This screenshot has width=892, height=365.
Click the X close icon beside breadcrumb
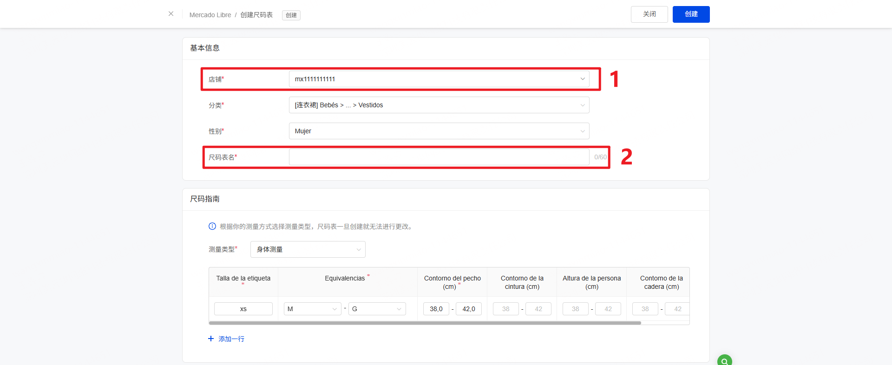click(171, 14)
